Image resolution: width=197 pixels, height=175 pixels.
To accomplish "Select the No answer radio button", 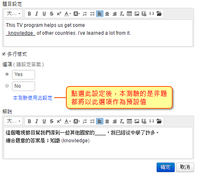I will click(x=7, y=86).
